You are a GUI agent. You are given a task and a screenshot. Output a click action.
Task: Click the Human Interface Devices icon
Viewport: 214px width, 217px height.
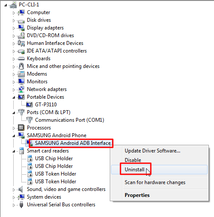[21, 43]
